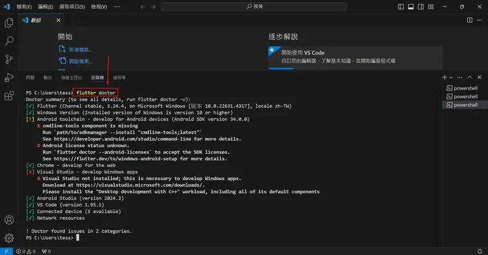Close the Welcome tab
488x255 pixels.
point(58,20)
